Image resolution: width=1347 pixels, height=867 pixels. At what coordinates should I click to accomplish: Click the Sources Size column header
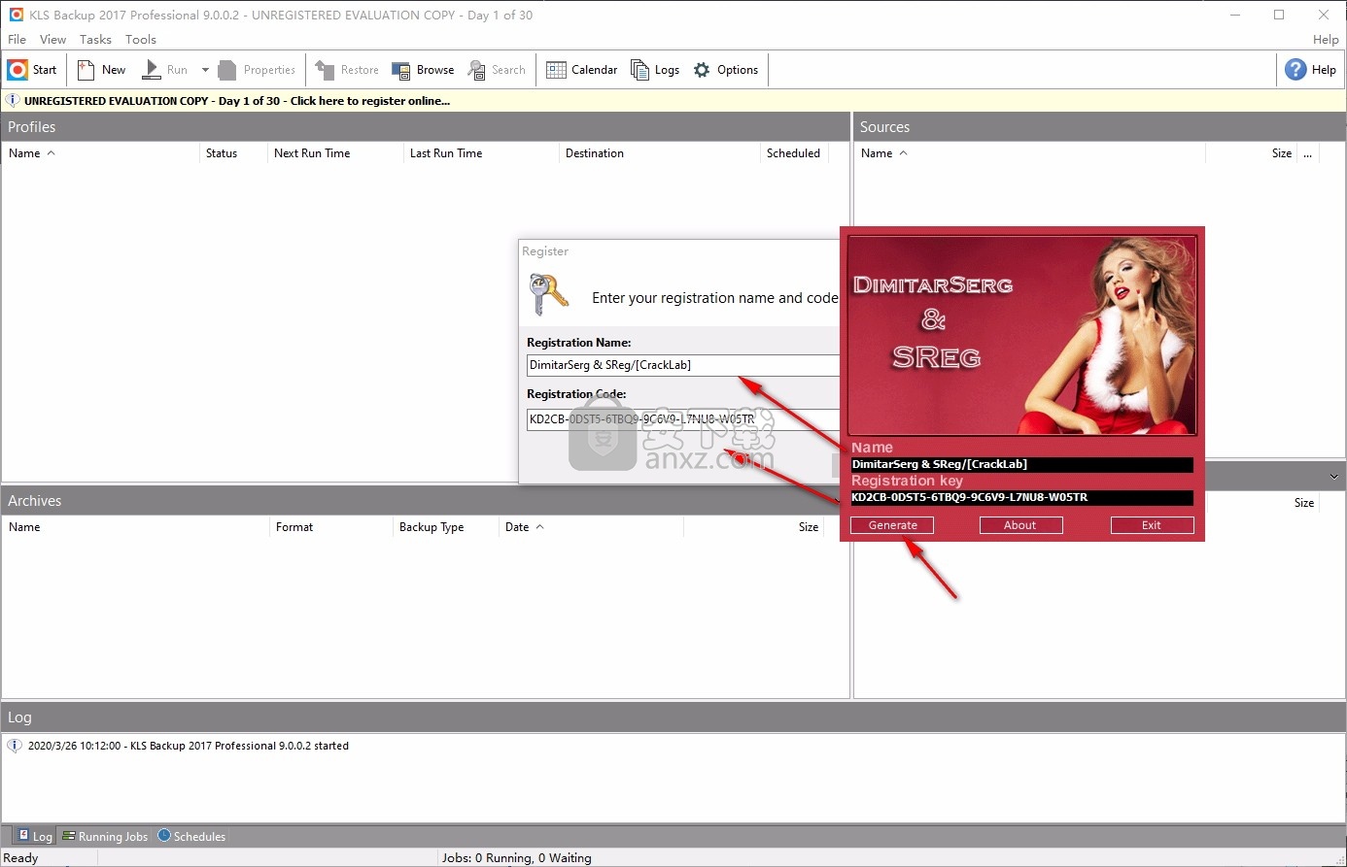1251,153
